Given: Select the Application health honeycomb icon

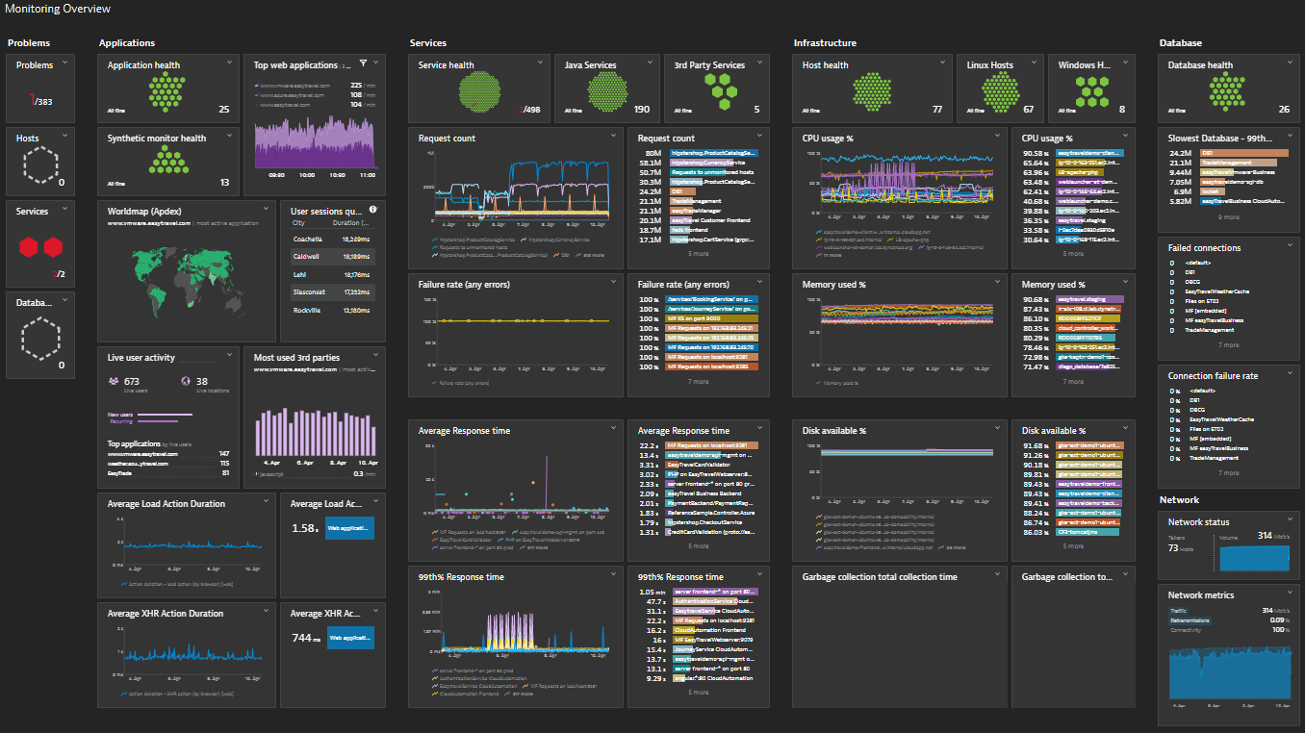Looking at the screenshot, I should tap(167, 89).
